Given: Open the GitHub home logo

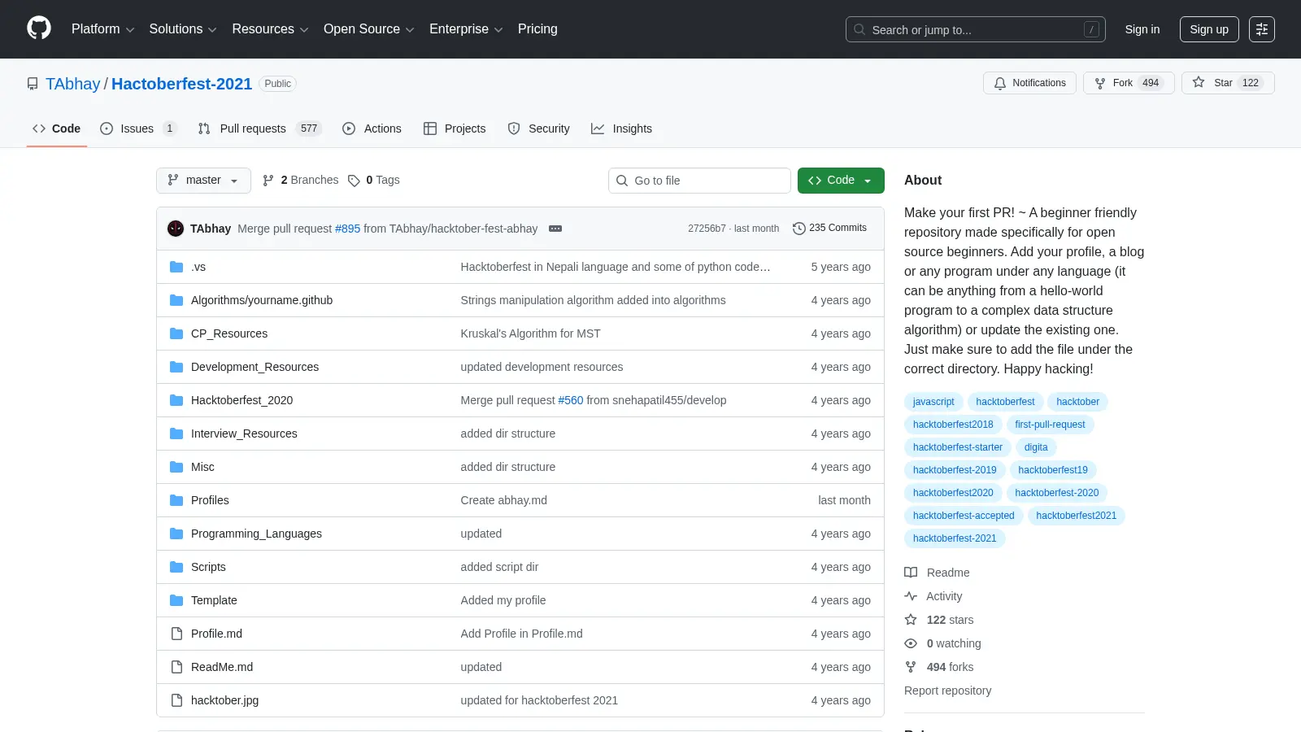Looking at the screenshot, I should (39, 28).
